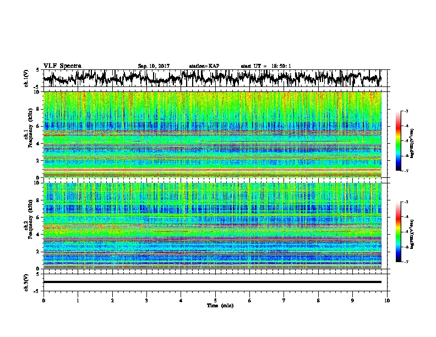Click tick label 1 on the Time axis
Screen dimensions: 436x337
[78, 301]
